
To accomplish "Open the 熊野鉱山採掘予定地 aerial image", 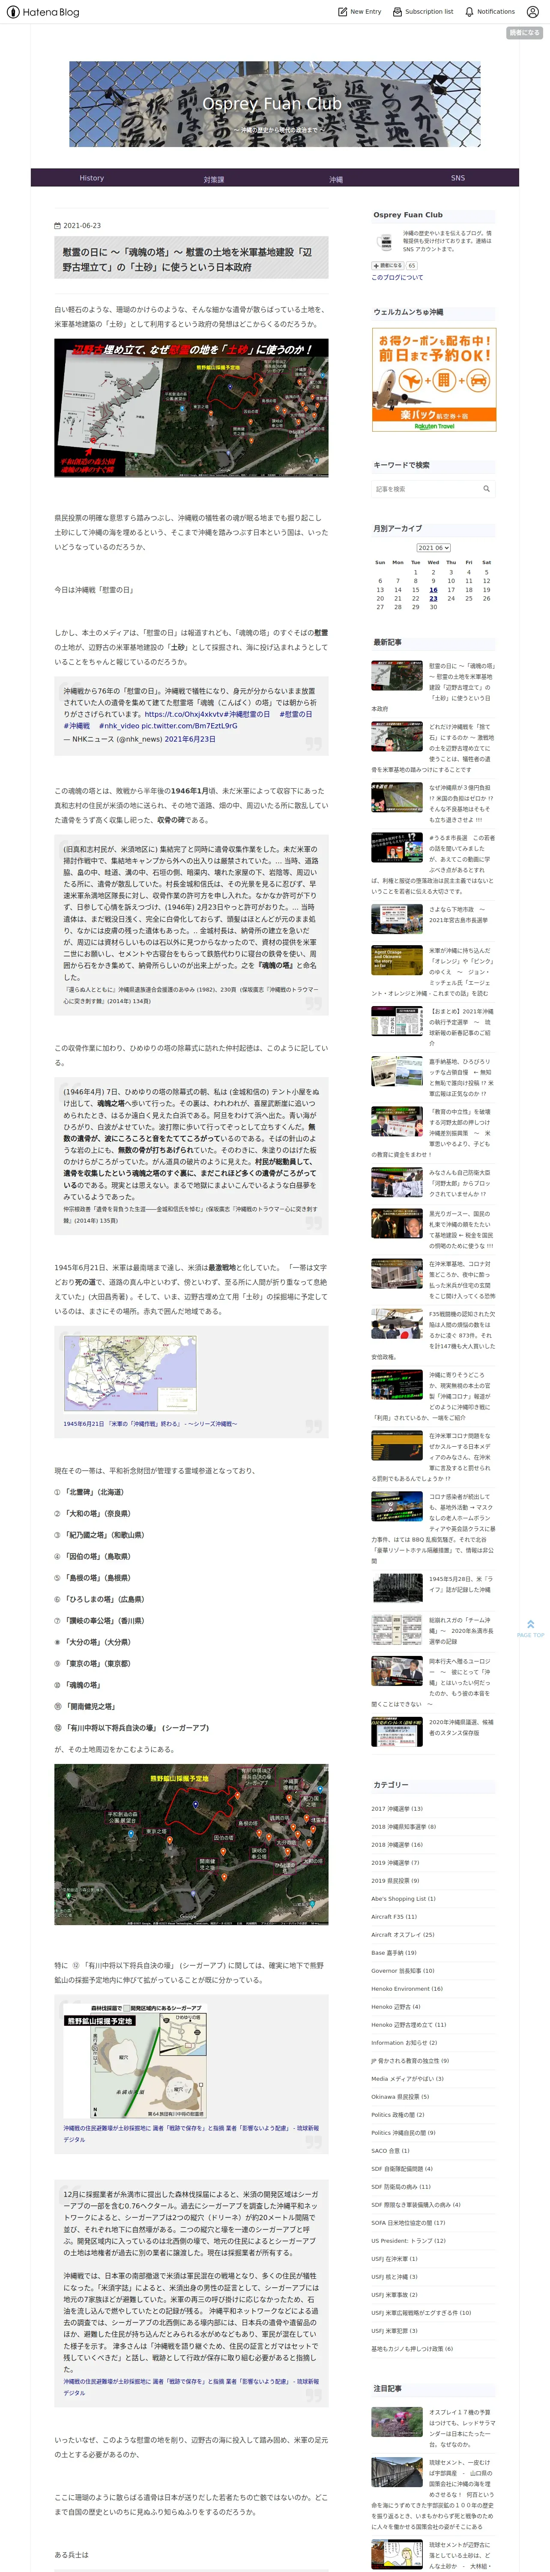I will [191, 1843].
